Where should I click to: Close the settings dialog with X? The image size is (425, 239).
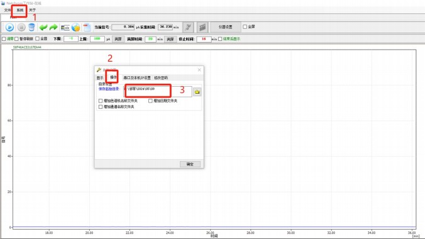[x=199, y=70]
